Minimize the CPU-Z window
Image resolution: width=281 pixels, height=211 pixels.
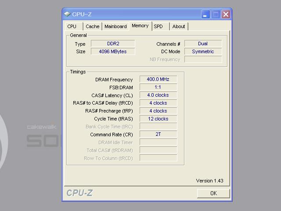pyautogui.click(x=205, y=14)
